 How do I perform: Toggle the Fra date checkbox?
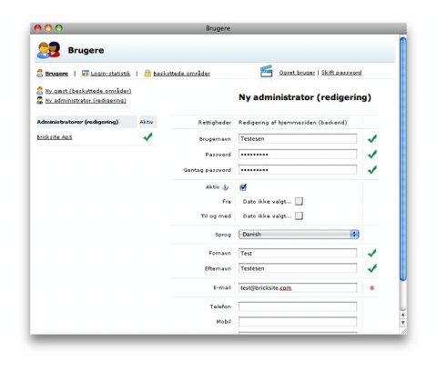[299, 201]
